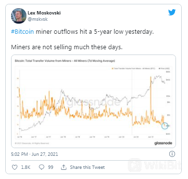Click the Lex Moskovski display name
The image size is (188, 179).
44,13
